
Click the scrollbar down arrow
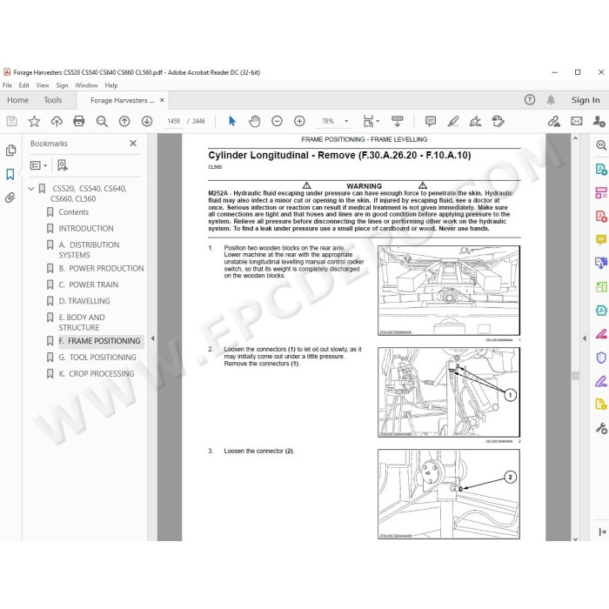(x=576, y=539)
